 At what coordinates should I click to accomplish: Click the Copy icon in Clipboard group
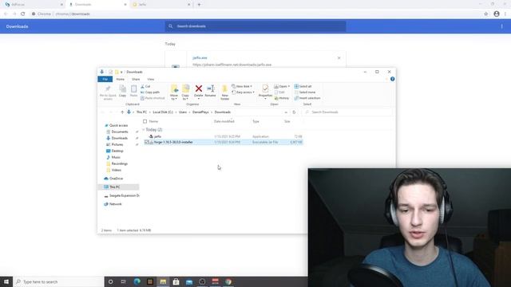pos(122,88)
